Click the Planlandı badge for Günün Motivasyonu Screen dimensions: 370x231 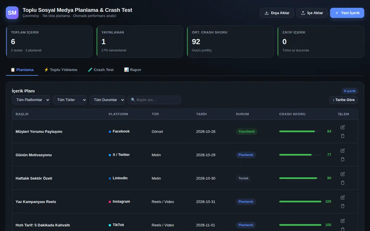[x=246, y=155]
